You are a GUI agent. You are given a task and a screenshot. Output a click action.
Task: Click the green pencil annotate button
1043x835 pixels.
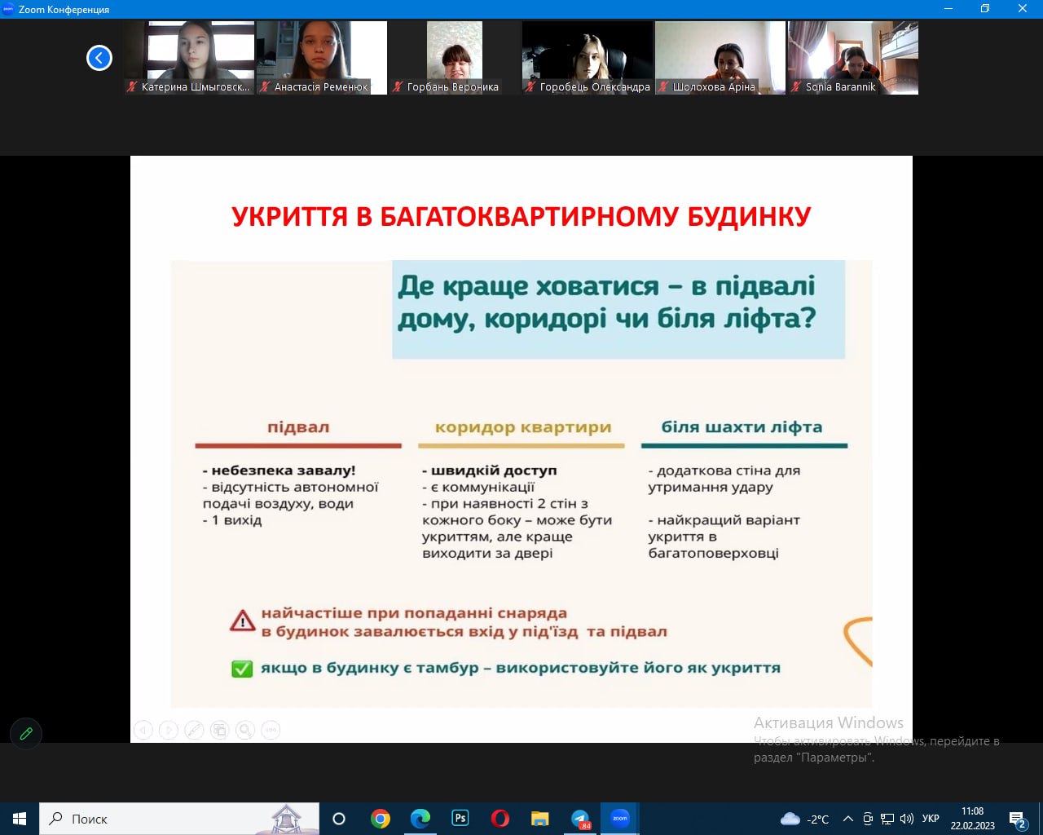(26, 733)
